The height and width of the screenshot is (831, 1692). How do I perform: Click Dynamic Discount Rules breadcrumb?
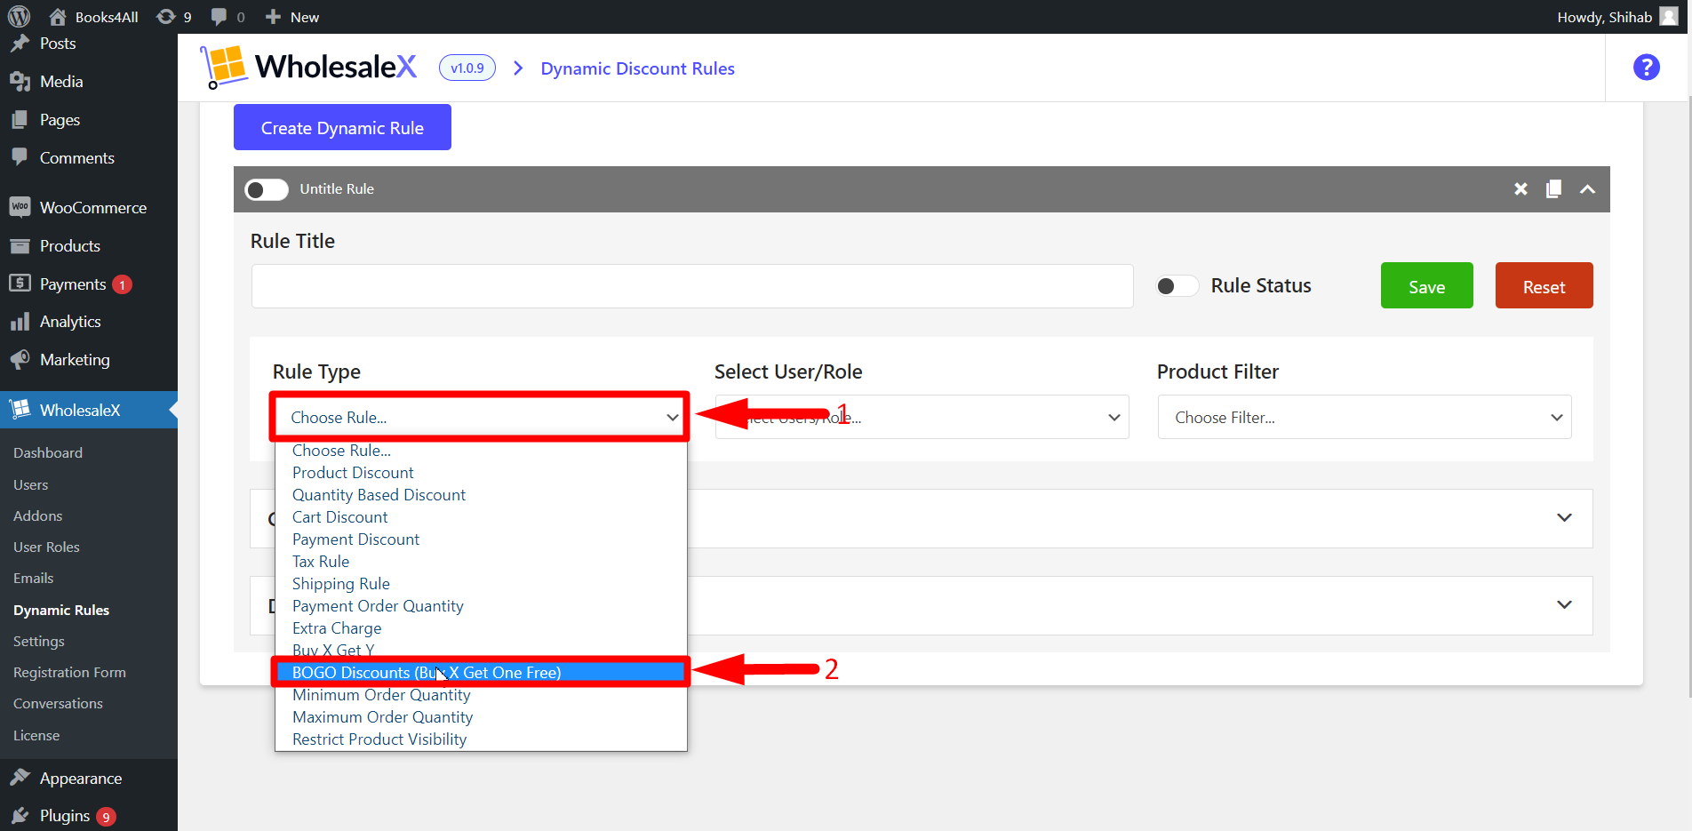[637, 68]
